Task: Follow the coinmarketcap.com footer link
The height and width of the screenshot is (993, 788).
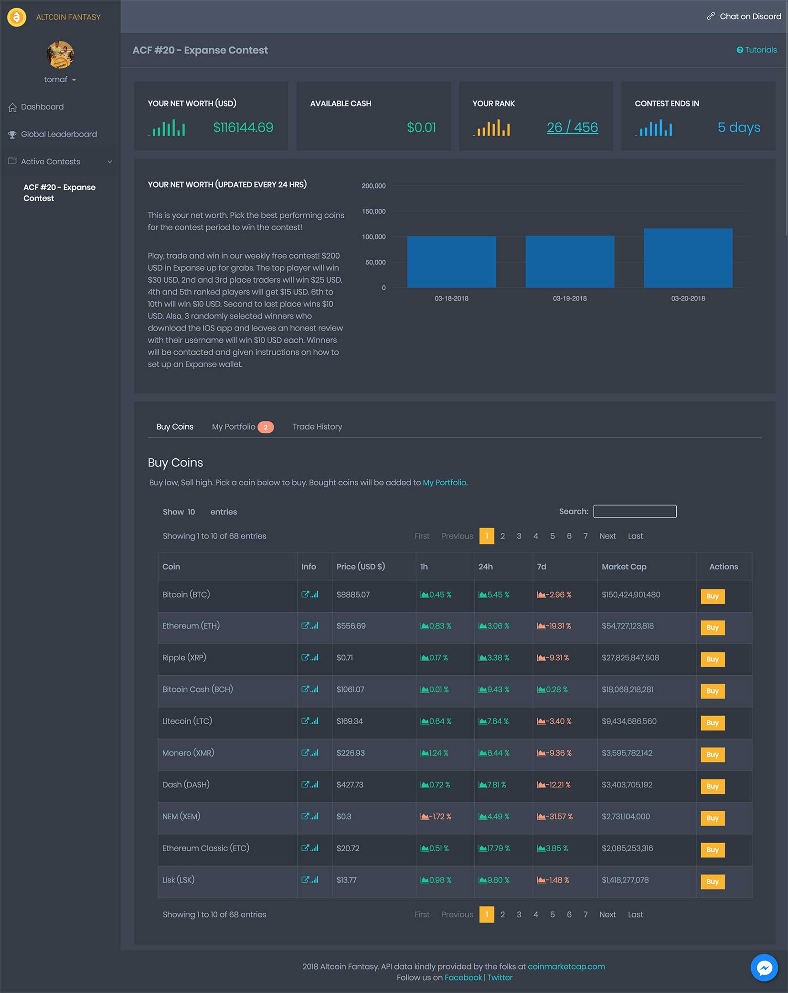Action: (566, 966)
